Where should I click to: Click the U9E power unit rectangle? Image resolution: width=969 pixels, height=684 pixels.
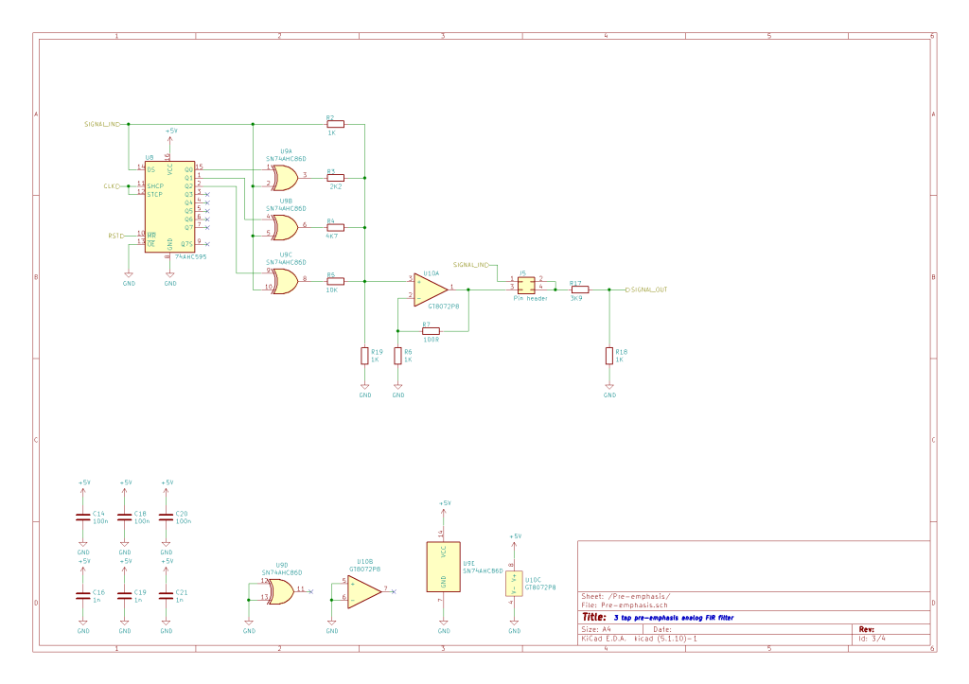click(x=444, y=566)
